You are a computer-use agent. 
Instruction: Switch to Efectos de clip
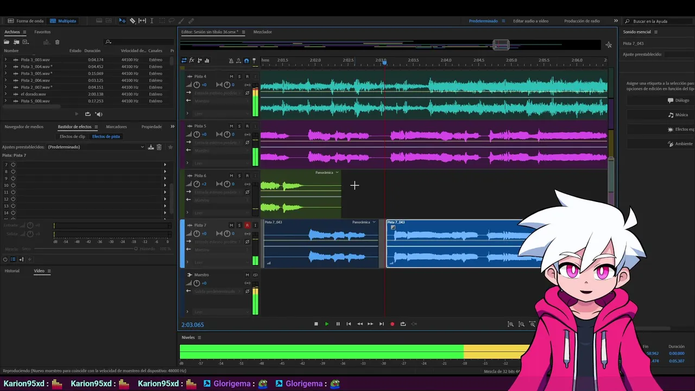click(72, 137)
